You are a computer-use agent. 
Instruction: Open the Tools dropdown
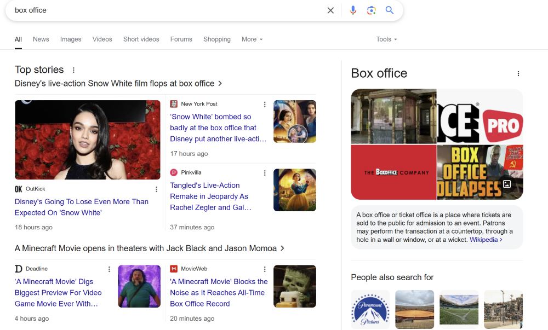[x=386, y=39]
